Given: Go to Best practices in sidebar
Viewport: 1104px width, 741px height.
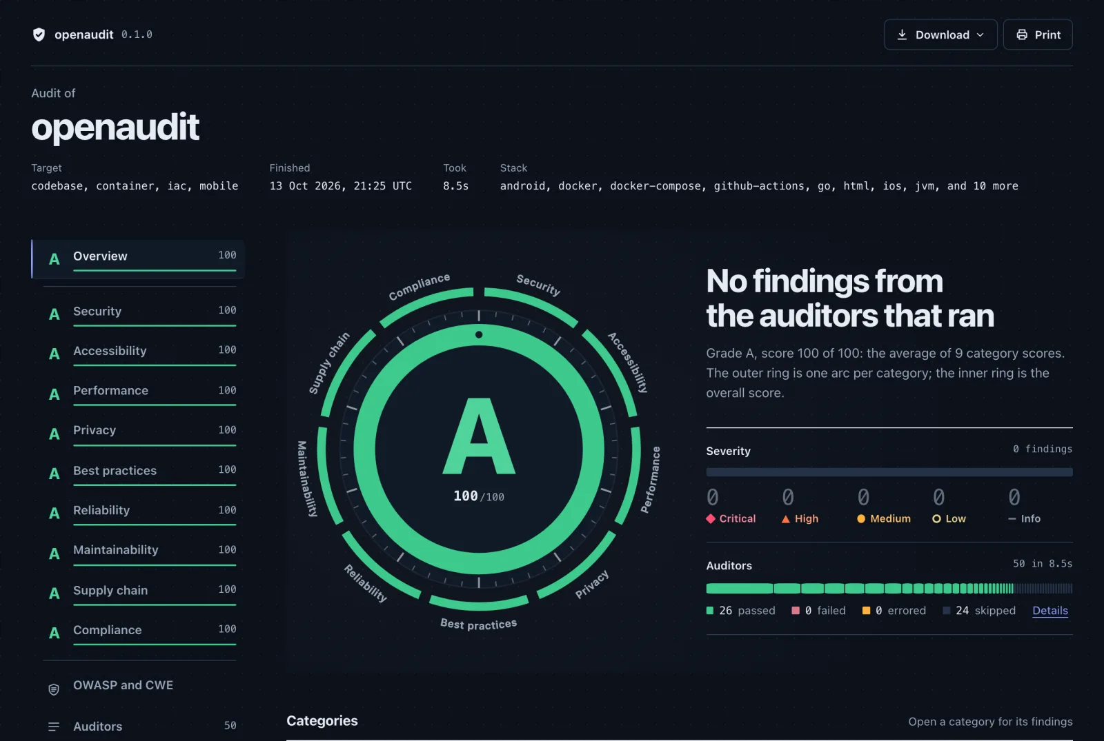Looking at the screenshot, I should pyautogui.click(x=139, y=473).
